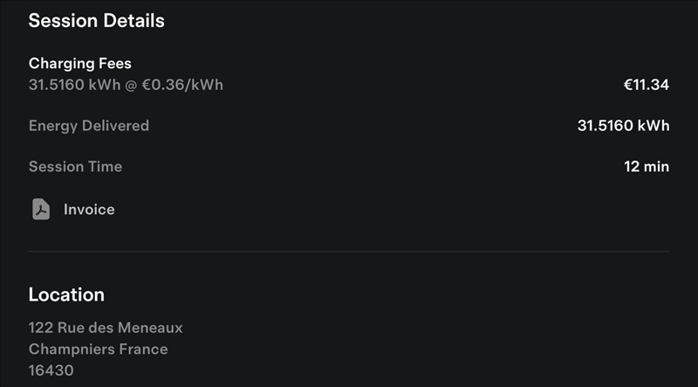Select the 16430 postal code
Image resolution: width=698 pixels, height=387 pixels.
pyautogui.click(x=51, y=370)
